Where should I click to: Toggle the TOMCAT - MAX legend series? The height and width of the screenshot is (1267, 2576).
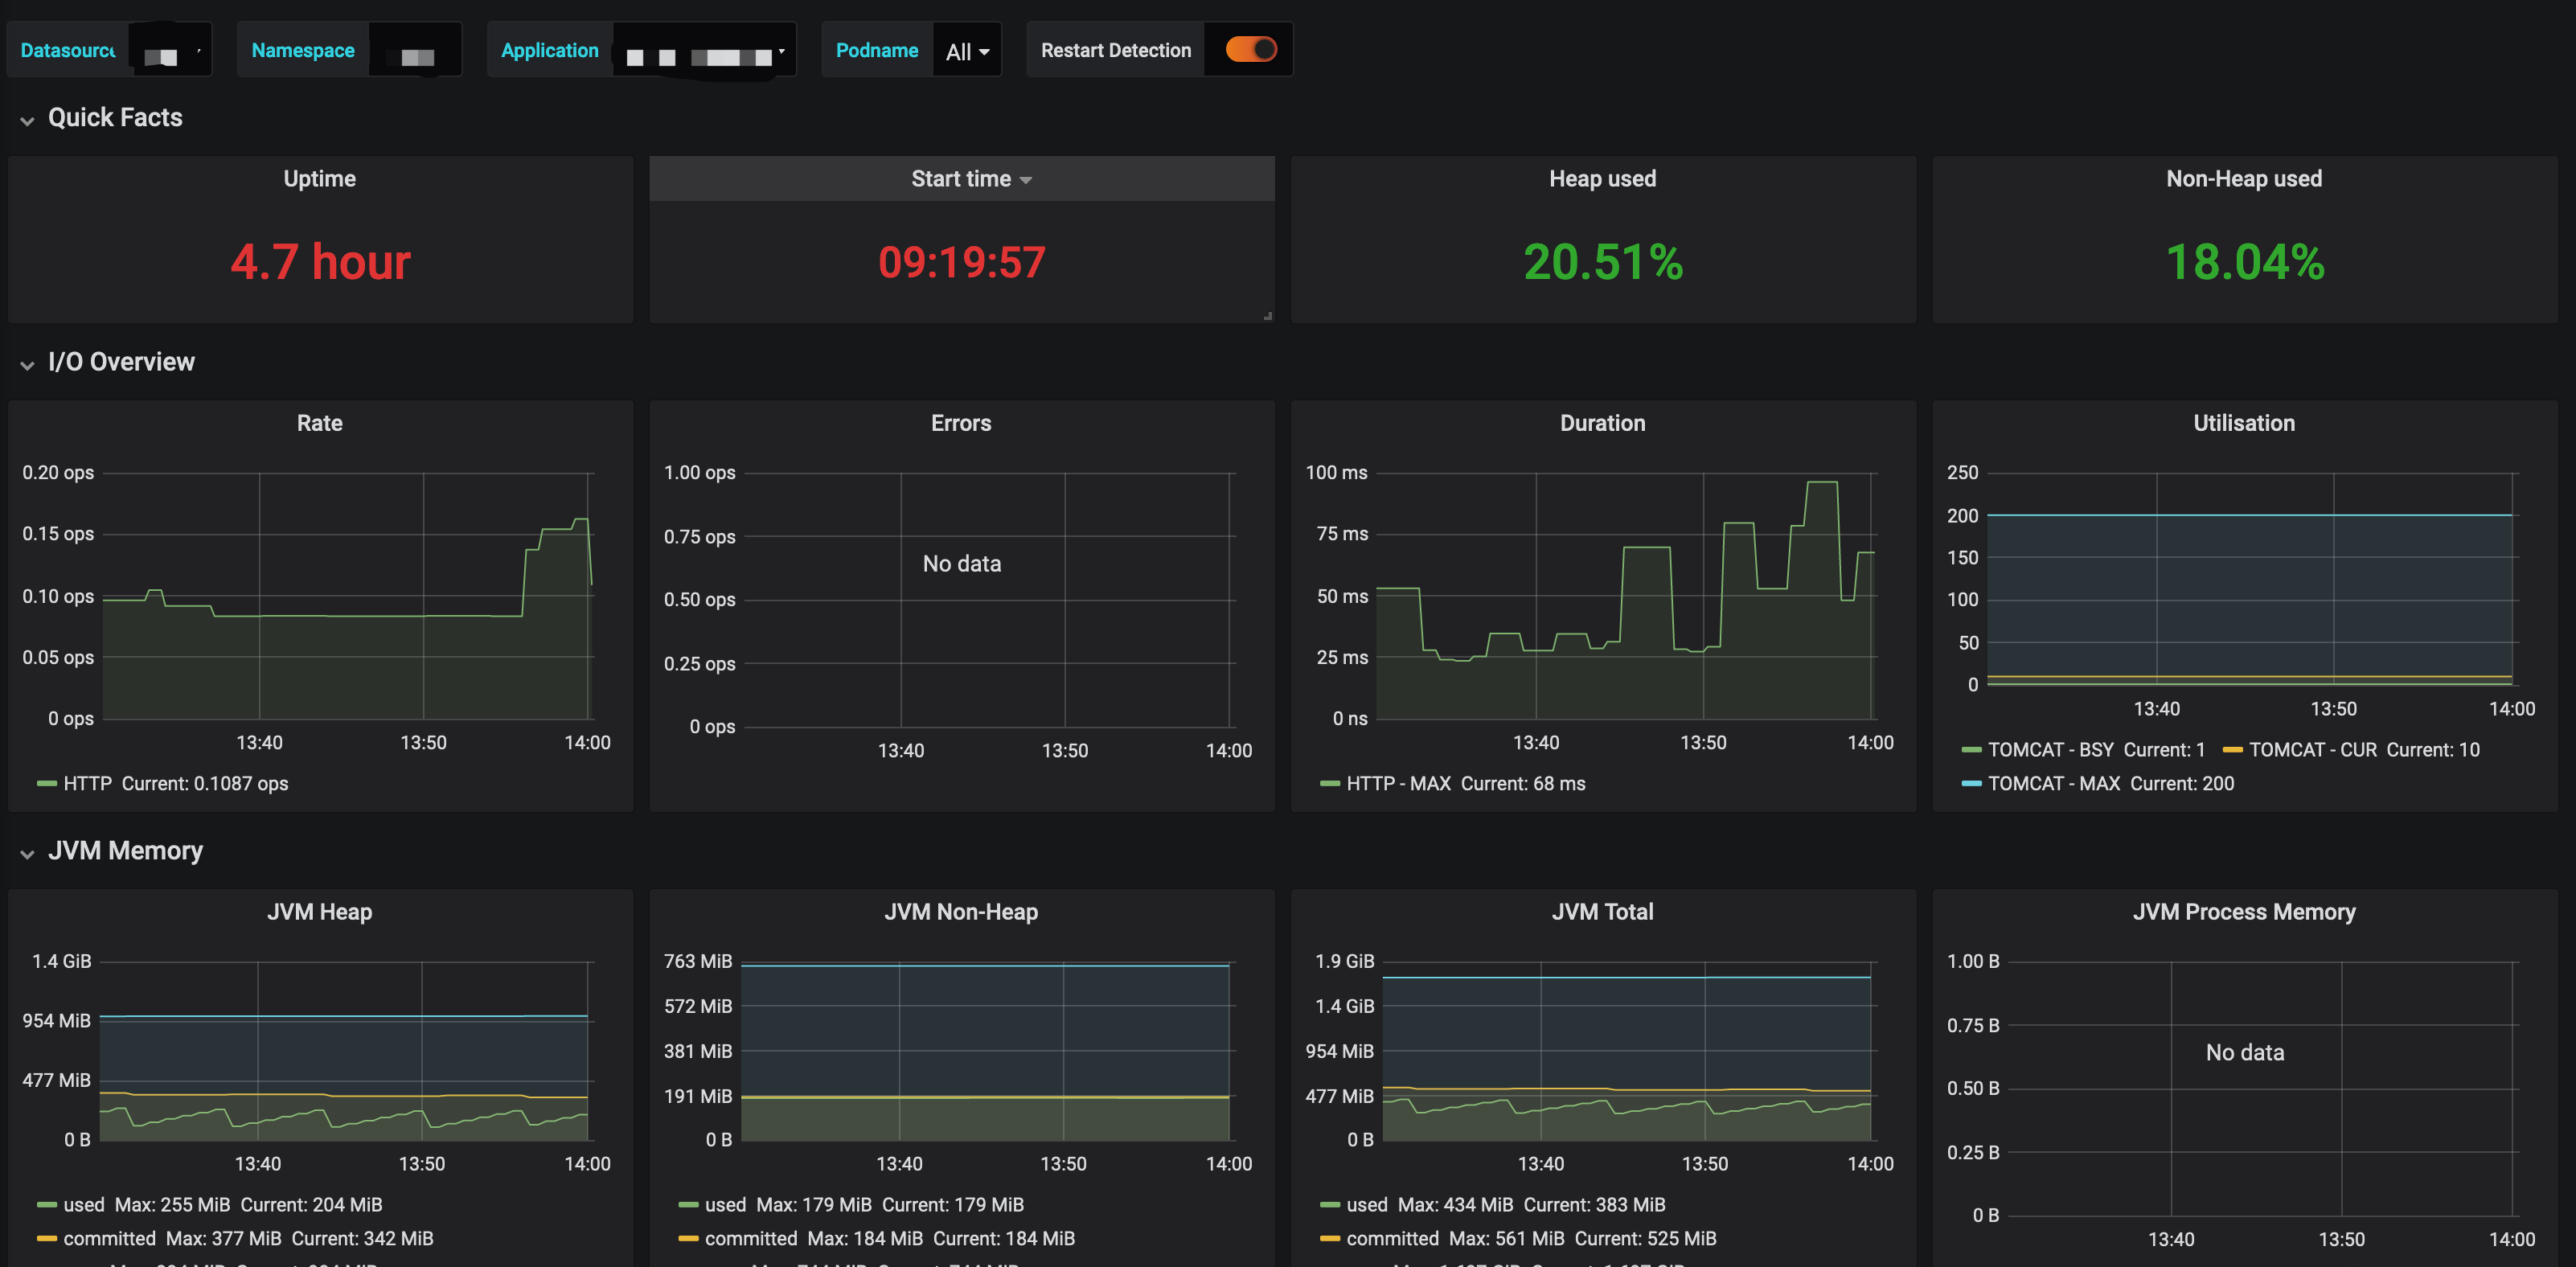(x=2053, y=784)
